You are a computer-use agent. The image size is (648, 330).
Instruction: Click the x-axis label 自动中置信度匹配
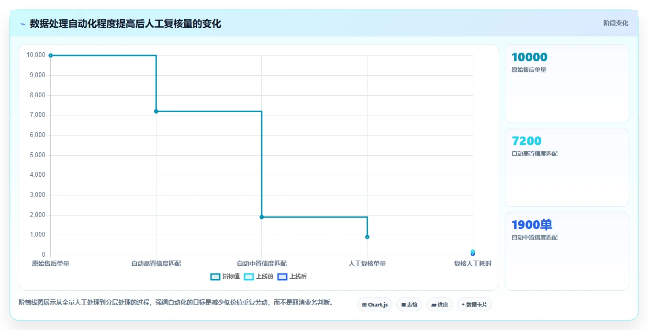click(262, 264)
